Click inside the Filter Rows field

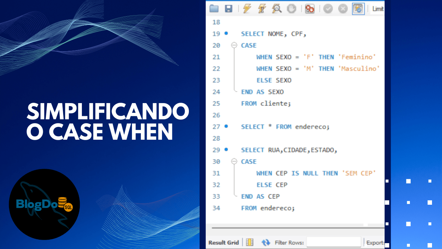[333, 242]
